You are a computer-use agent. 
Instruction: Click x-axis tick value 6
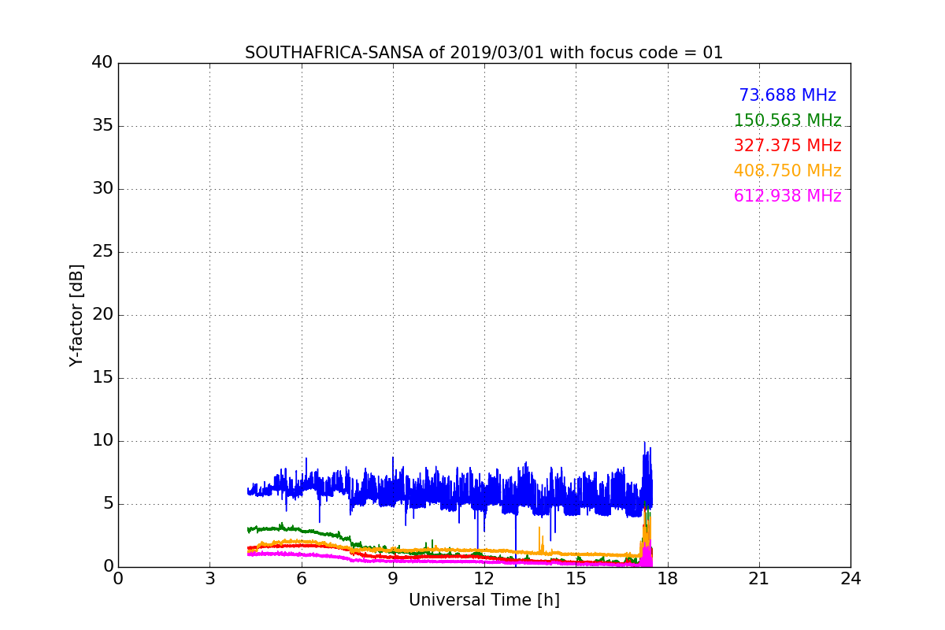[x=301, y=579]
